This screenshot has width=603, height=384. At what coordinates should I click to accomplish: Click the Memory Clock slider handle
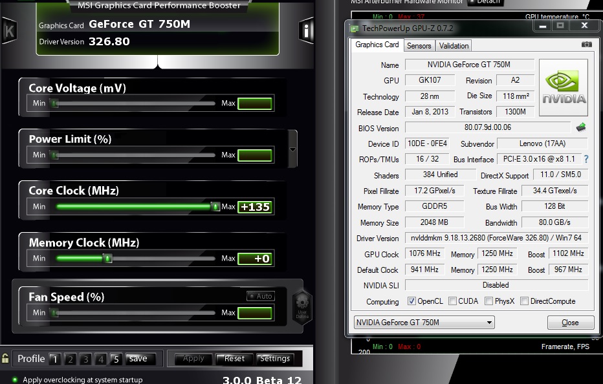[x=108, y=259]
